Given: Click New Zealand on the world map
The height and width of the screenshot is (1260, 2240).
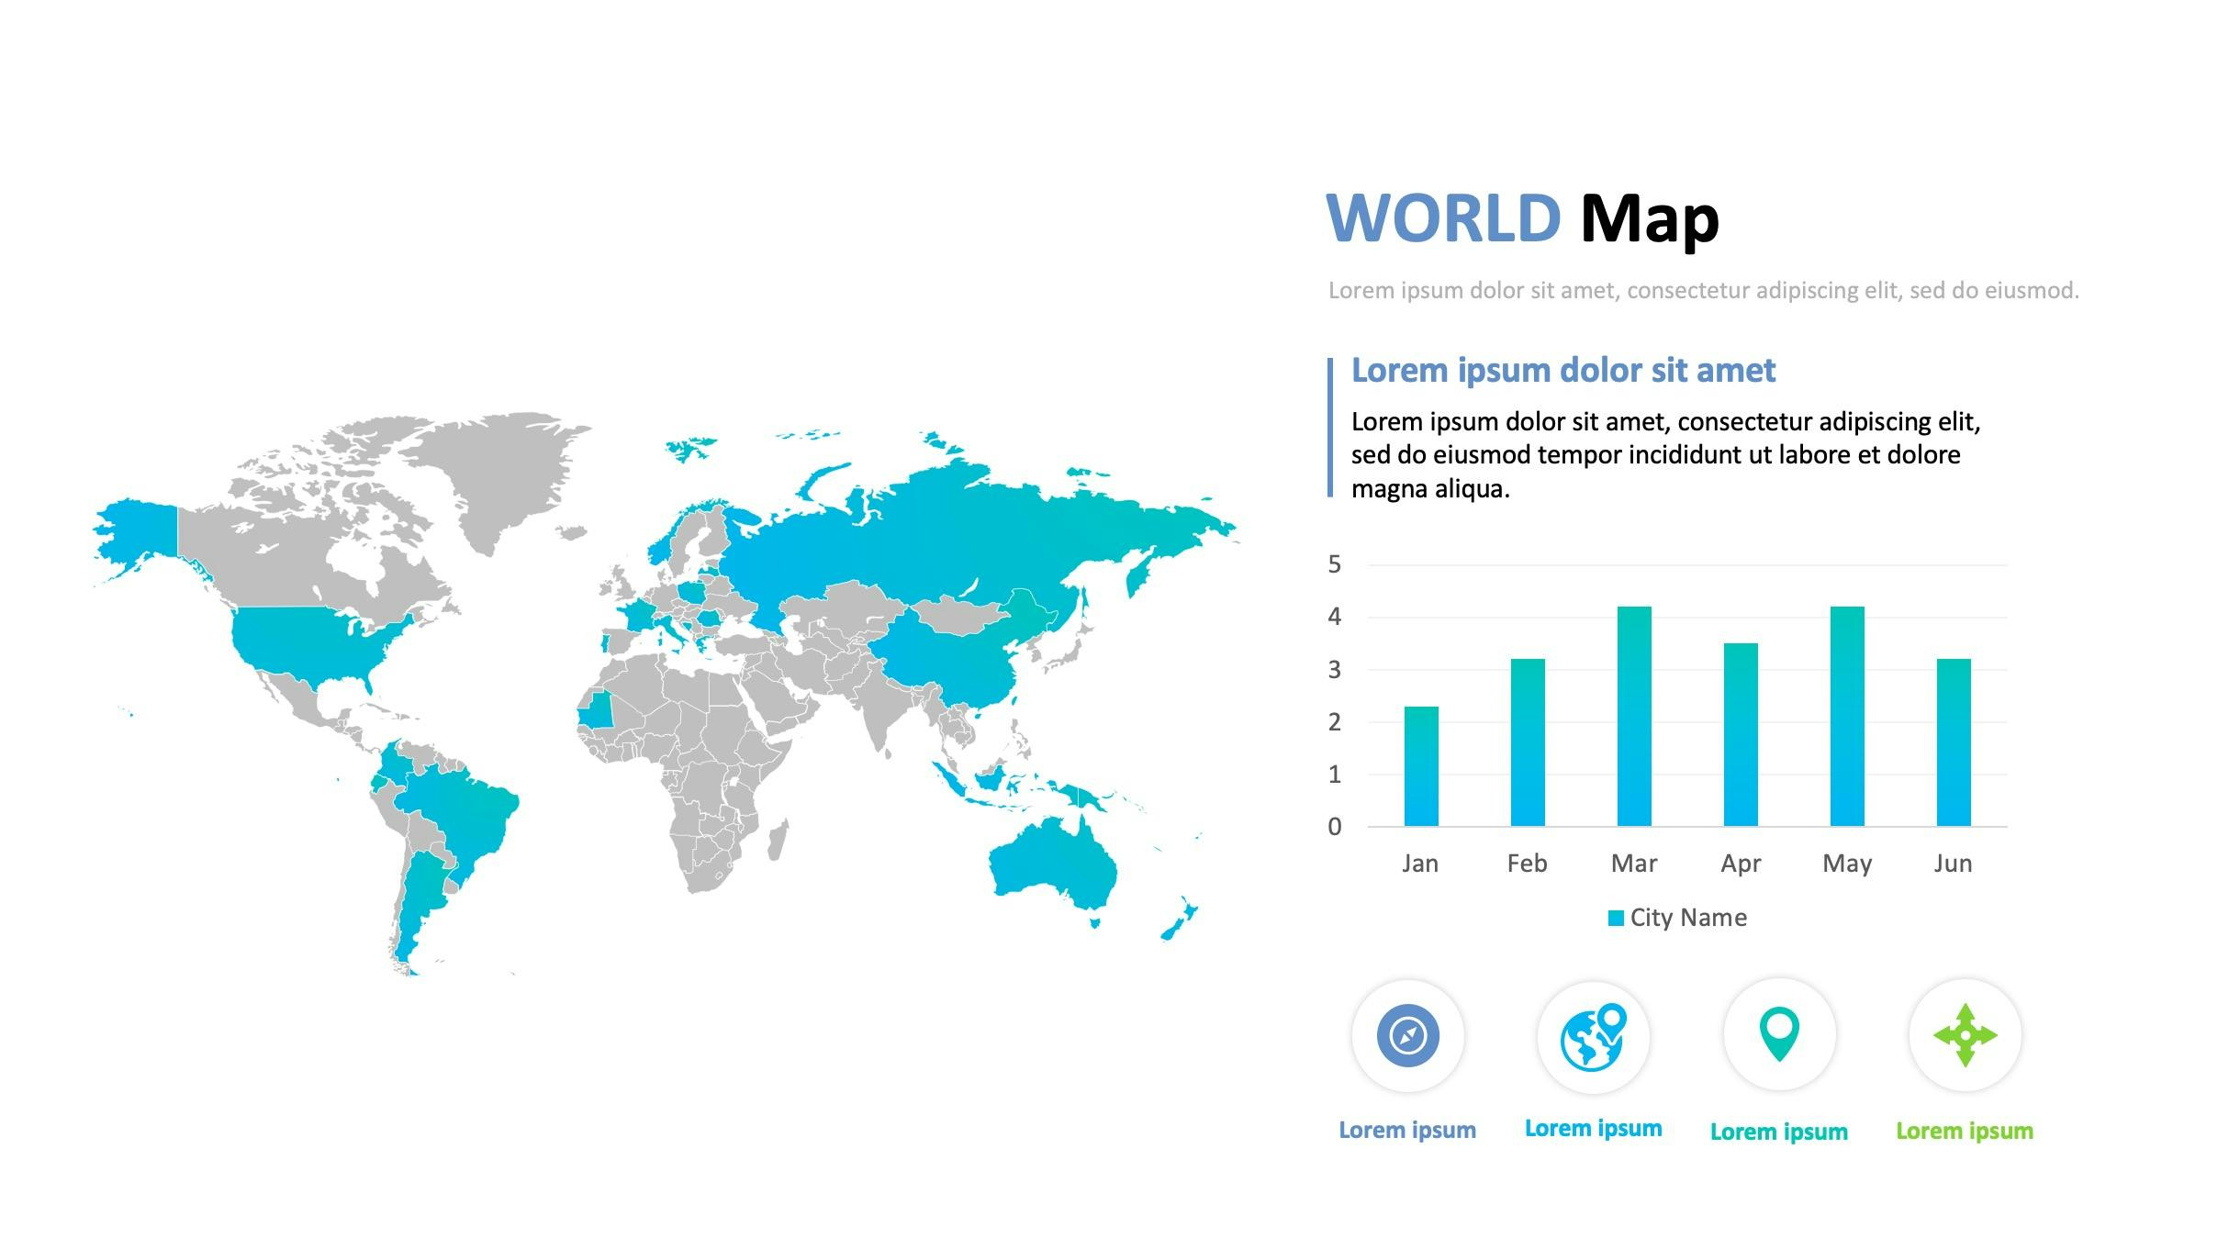Looking at the screenshot, I should point(1180,920).
